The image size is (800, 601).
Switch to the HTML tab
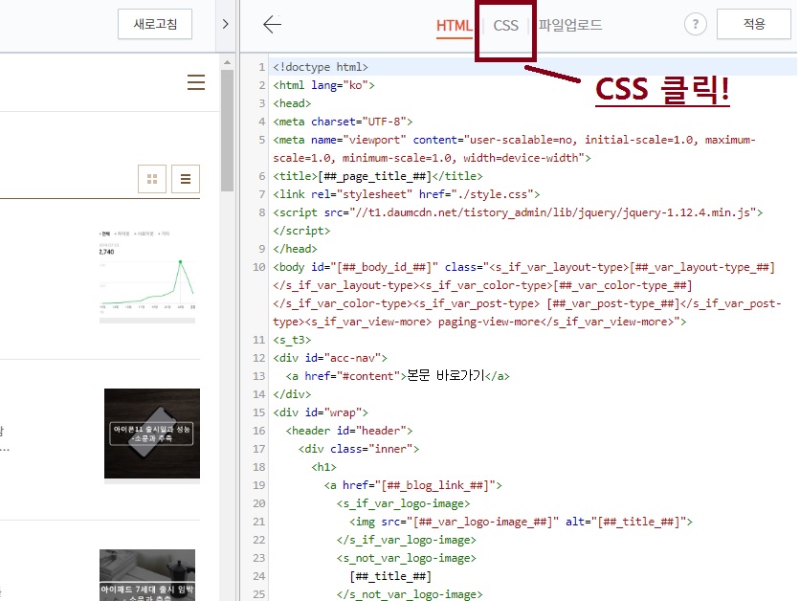coord(455,26)
